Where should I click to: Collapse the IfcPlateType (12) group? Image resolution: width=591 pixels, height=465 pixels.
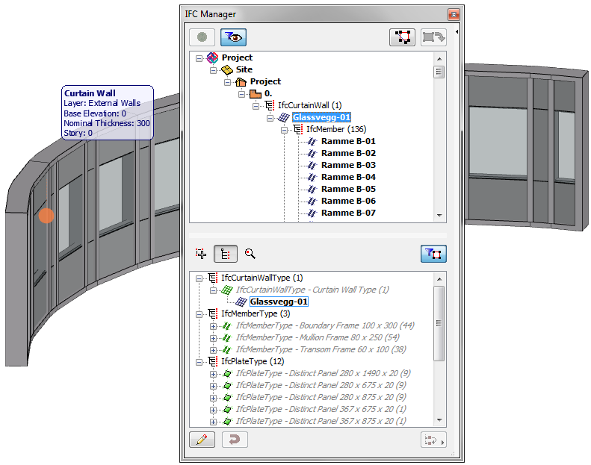tap(199, 362)
